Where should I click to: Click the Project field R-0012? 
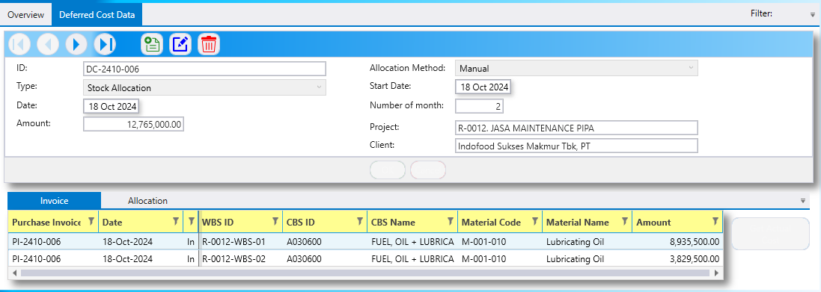click(576, 128)
